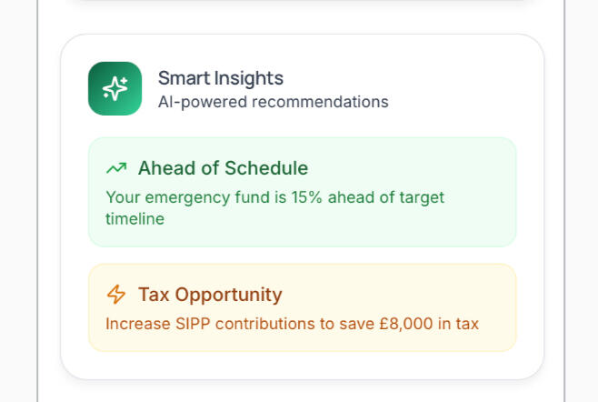Click the SIPP contributions recommendation sentence

[292, 323]
